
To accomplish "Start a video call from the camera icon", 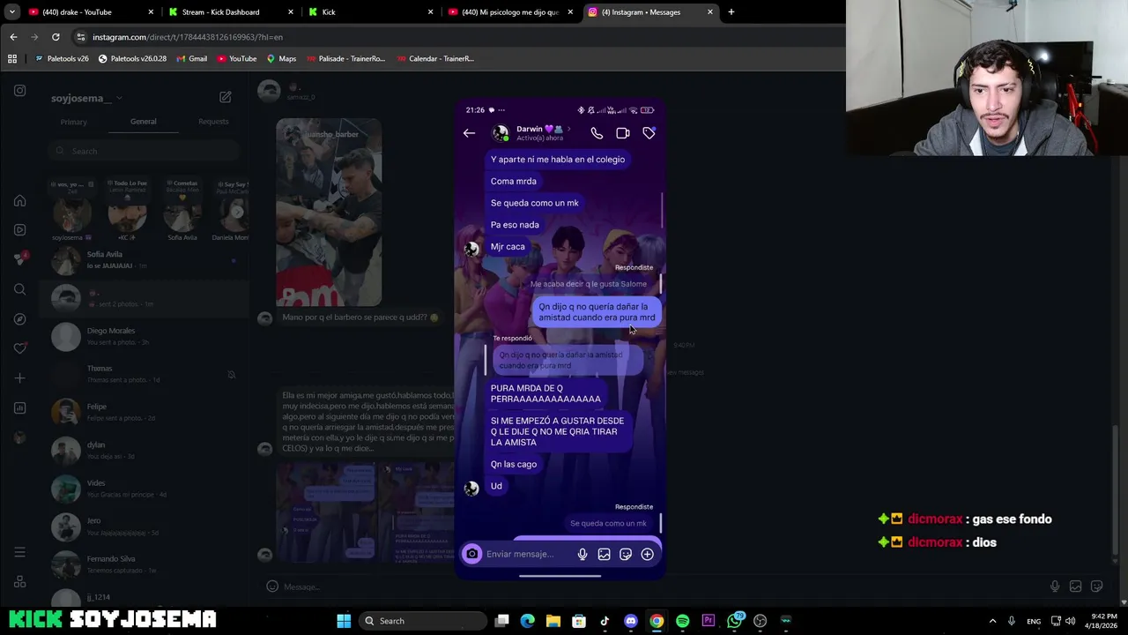I will tap(623, 133).
